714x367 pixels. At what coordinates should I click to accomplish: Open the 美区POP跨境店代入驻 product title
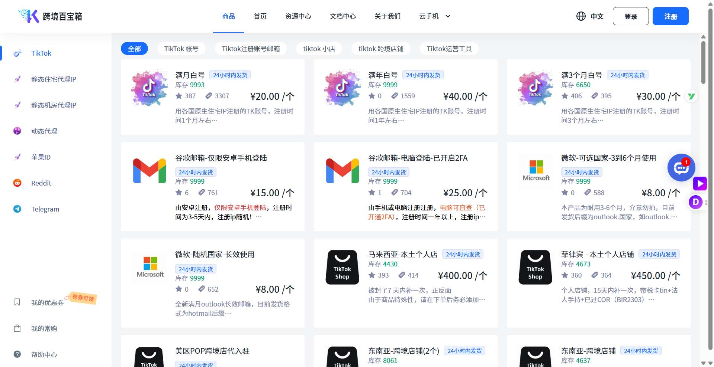(212, 351)
